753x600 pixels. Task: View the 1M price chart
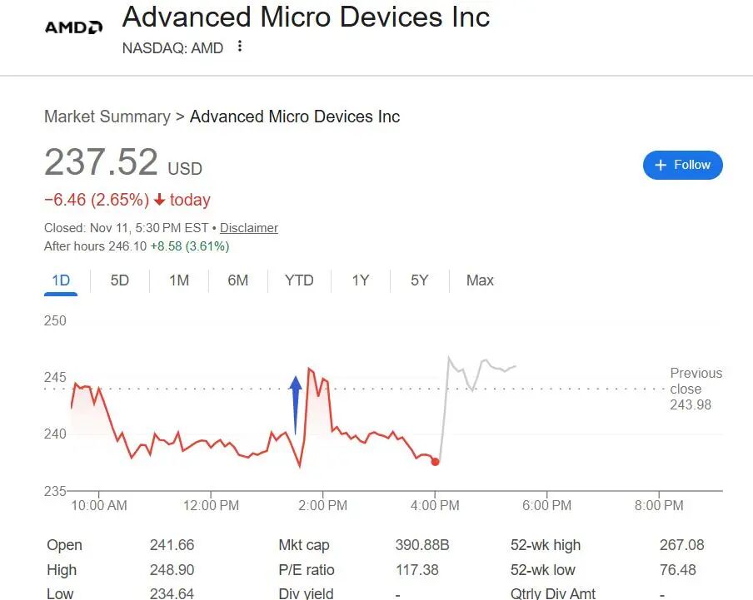(179, 280)
